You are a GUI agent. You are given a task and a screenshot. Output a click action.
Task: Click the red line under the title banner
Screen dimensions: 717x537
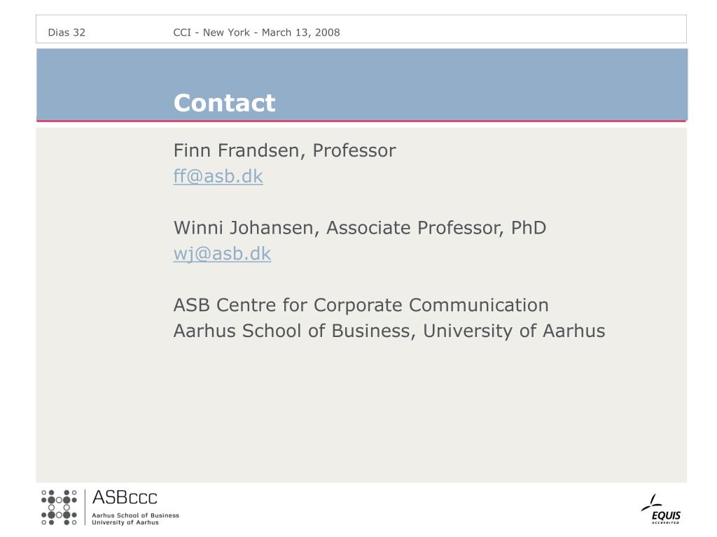pos(361,121)
